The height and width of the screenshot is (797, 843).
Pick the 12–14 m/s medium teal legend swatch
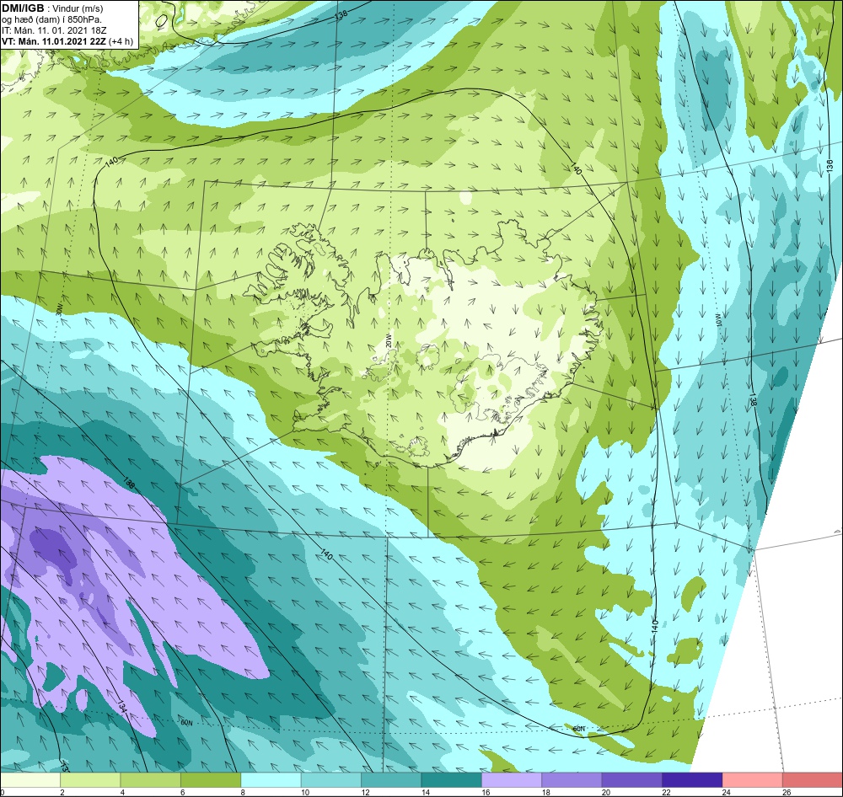391,780
